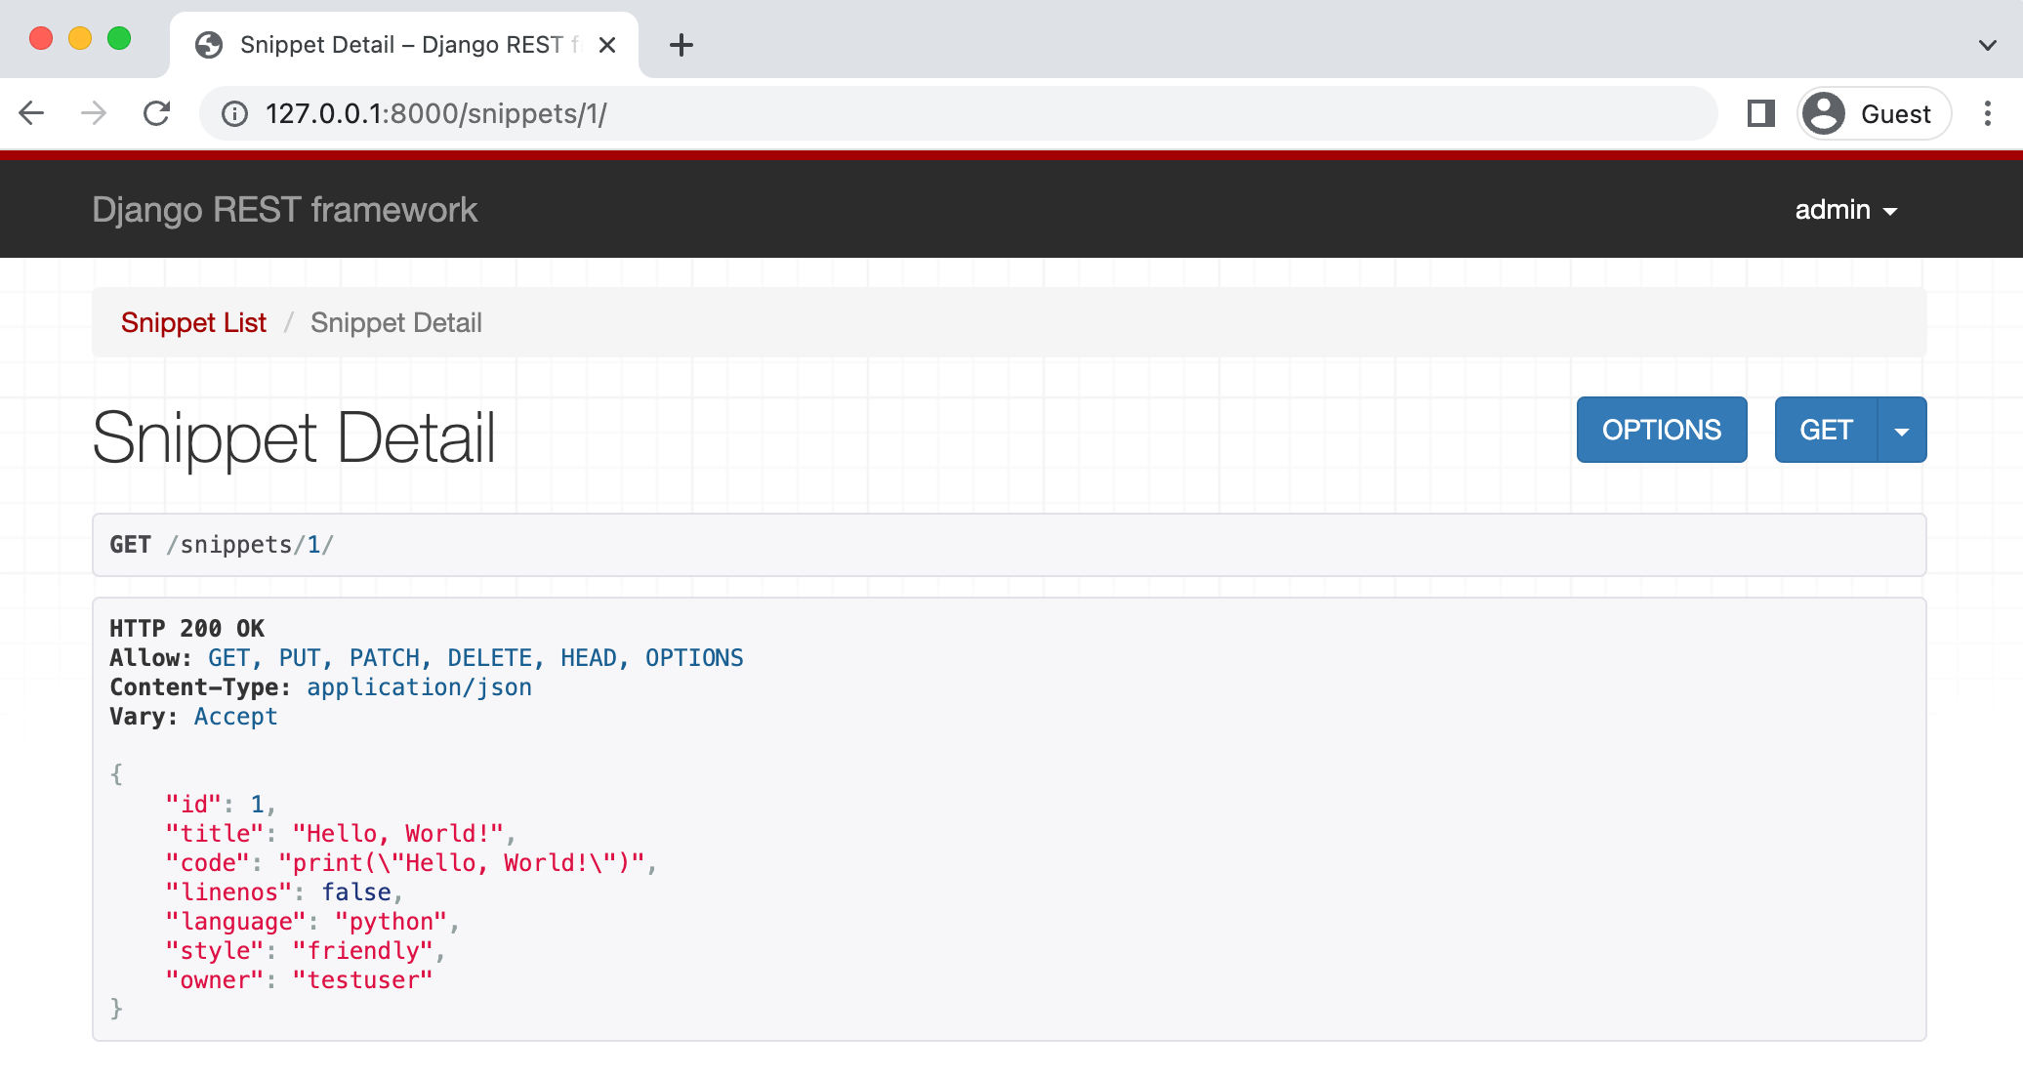Expand the admin user dropdown

(1845, 210)
